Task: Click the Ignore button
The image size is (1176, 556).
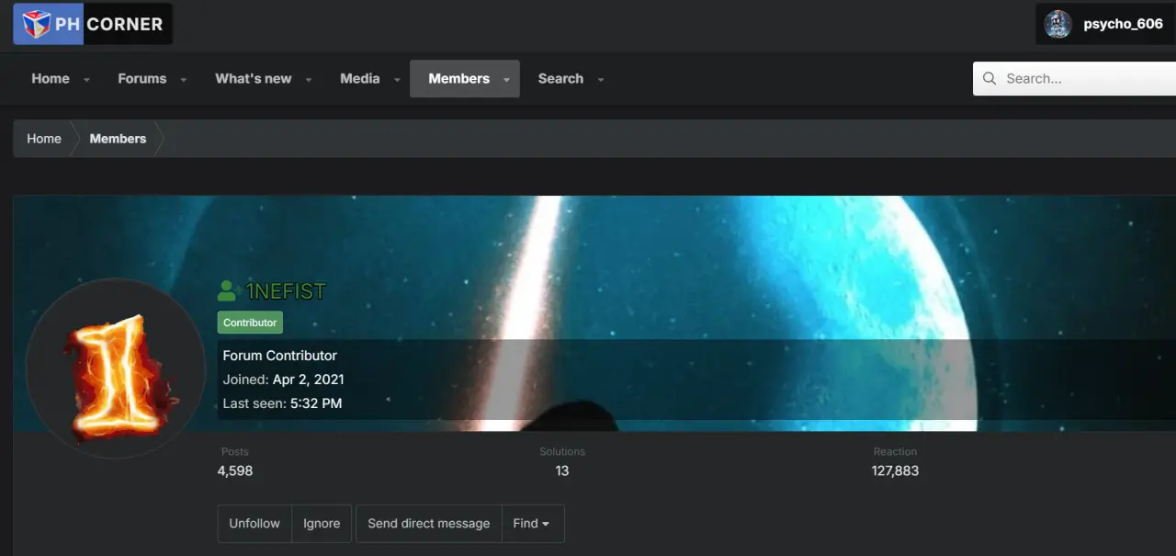Action: [322, 524]
